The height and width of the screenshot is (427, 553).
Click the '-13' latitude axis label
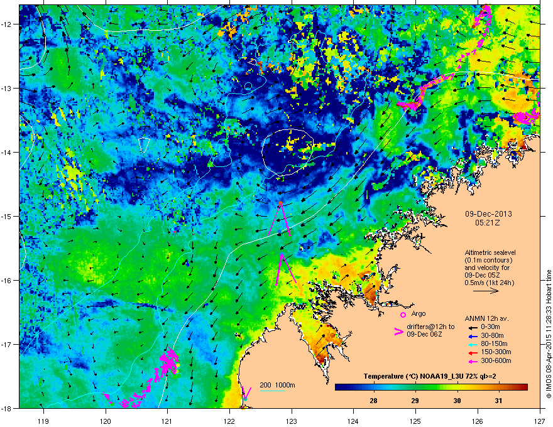[7, 88]
